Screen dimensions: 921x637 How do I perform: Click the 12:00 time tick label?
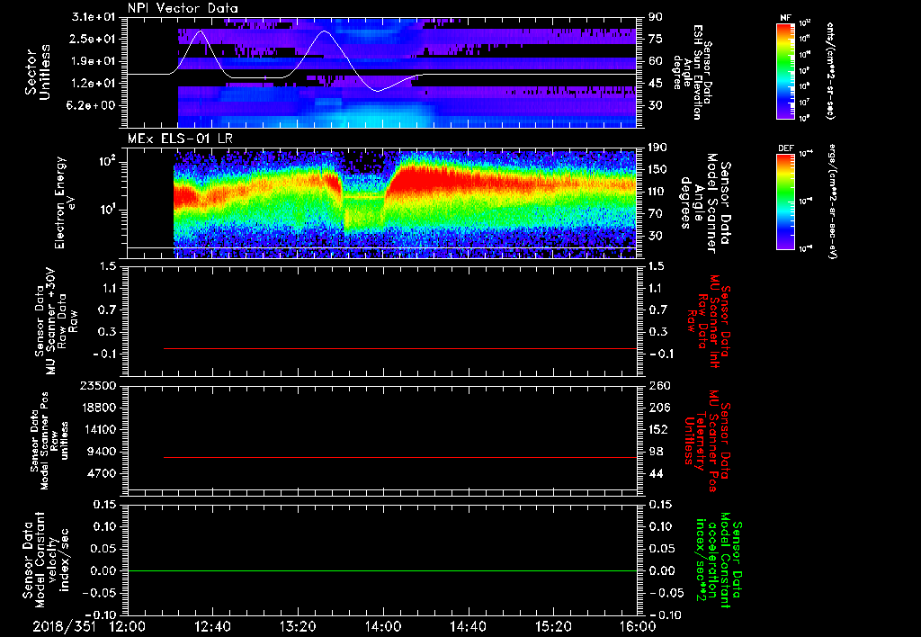click(128, 626)
